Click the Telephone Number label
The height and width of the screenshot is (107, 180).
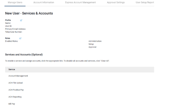(14, 32)
